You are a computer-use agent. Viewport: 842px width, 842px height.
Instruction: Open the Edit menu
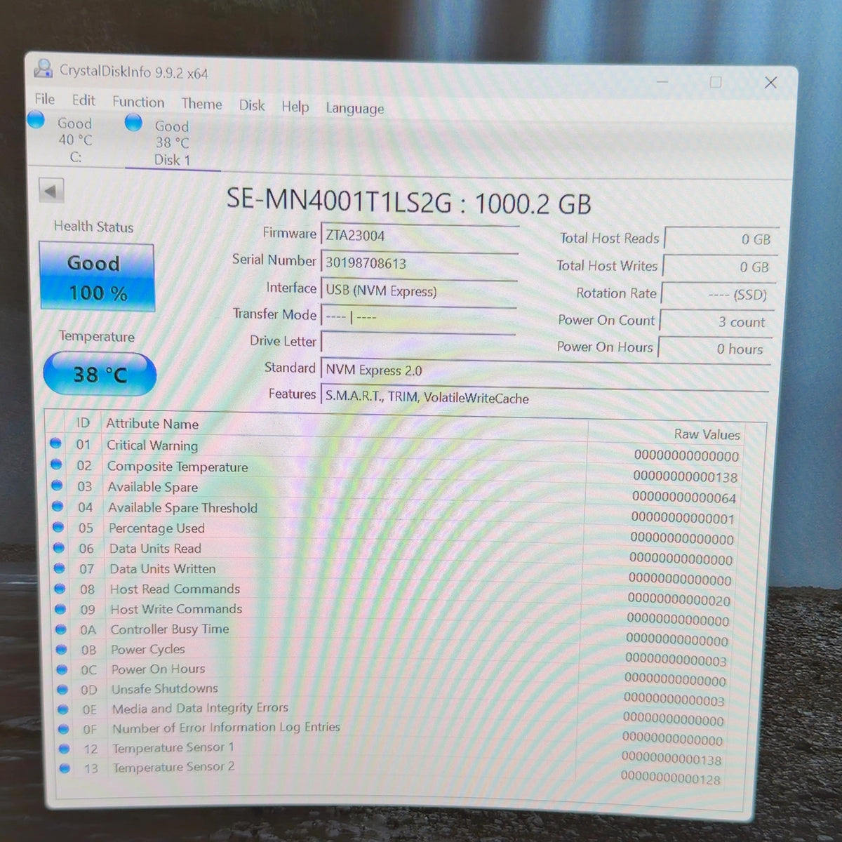click(x=83, y=100)
